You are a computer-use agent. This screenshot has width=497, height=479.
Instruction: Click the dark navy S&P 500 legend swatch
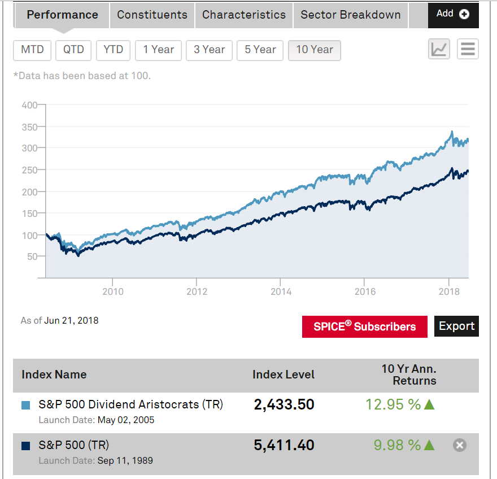[25, 446]
